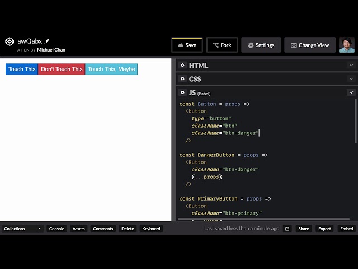Click the blue Touch This button

22,69
